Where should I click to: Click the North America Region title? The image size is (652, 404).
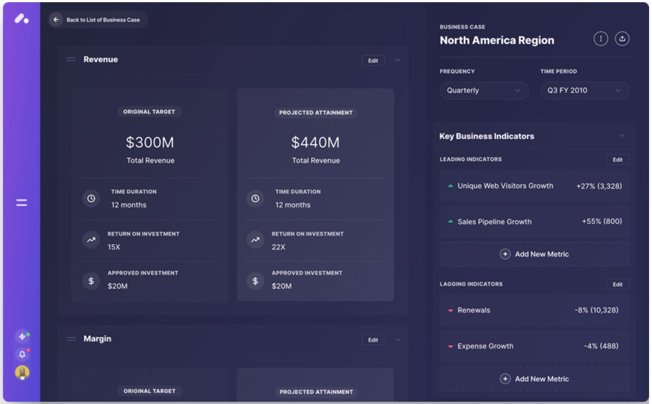pos(497,40)
